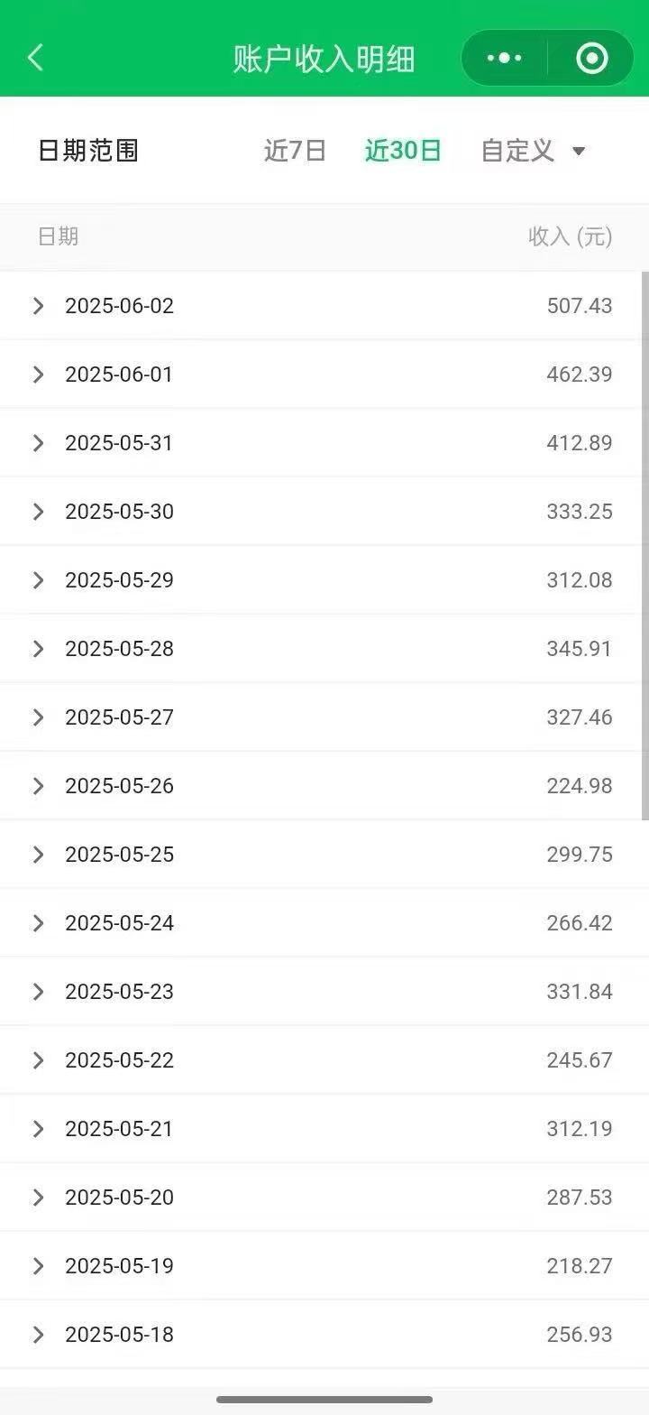
Task: Click the vertical scrollbar on the right
Action: 644,541
